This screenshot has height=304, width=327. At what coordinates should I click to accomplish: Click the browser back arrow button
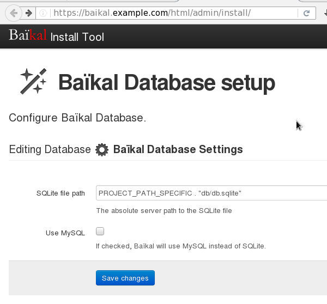[x=14, y=13]
